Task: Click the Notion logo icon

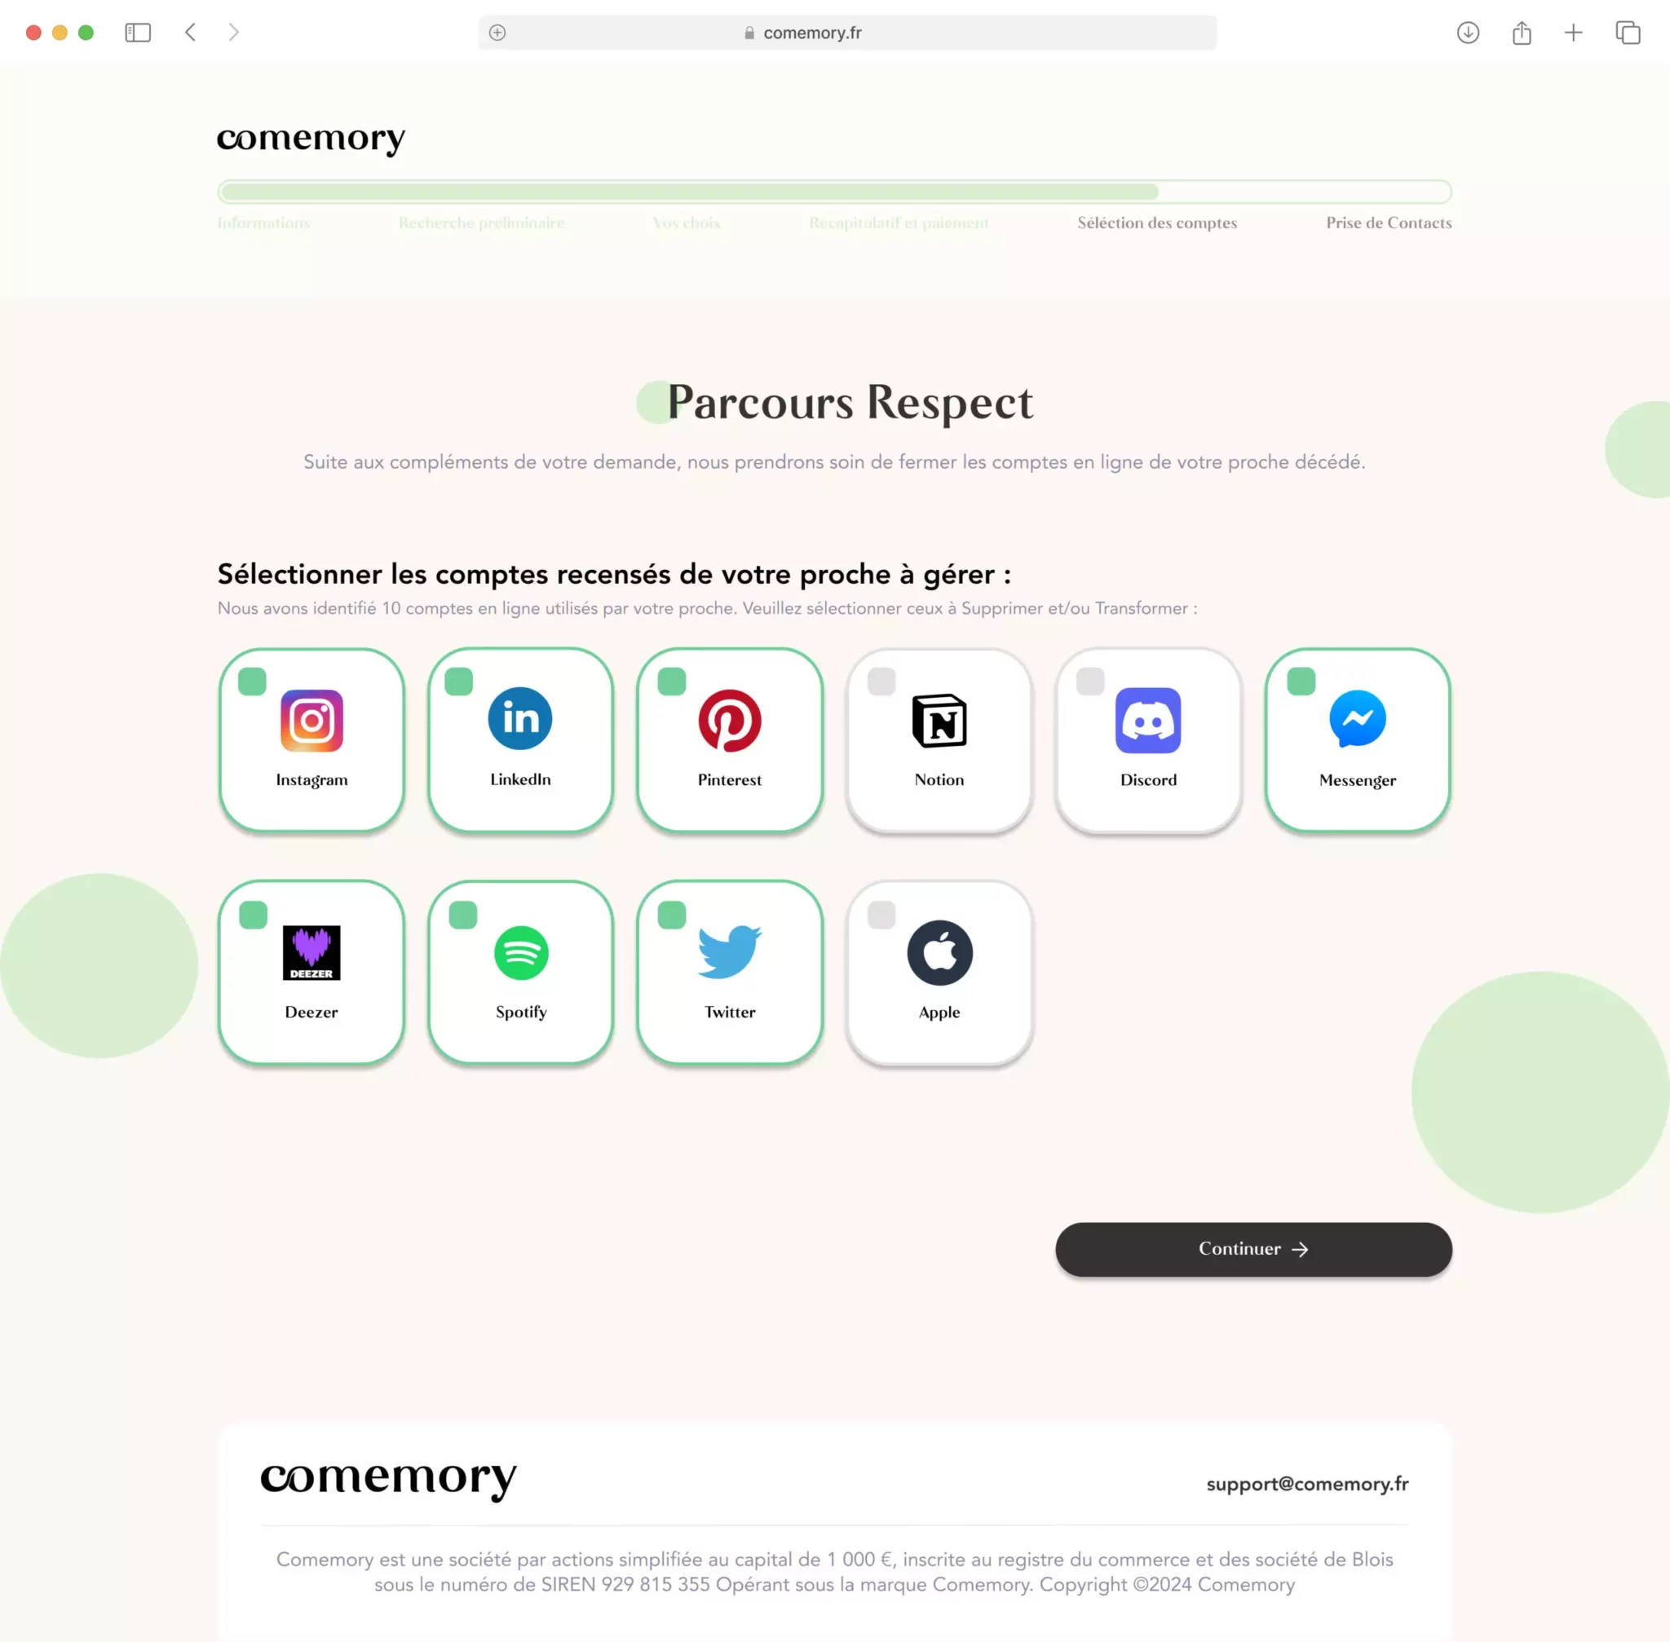Action: coord(939,721)
